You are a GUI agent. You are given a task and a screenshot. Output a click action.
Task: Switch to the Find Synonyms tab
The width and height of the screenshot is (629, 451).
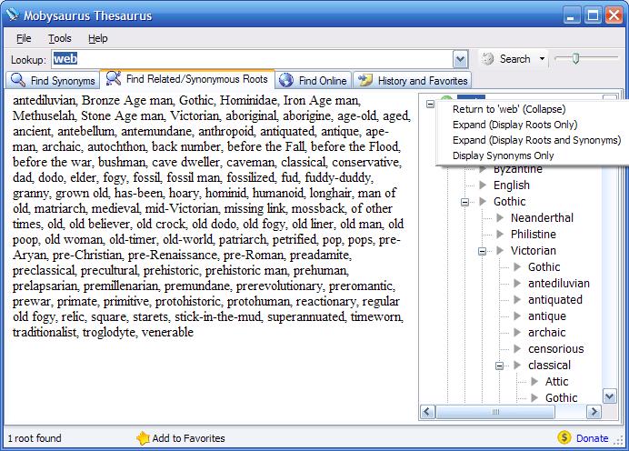[53, 80]
